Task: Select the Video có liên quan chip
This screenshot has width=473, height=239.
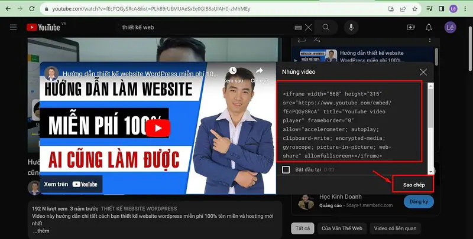Action: 395,228
